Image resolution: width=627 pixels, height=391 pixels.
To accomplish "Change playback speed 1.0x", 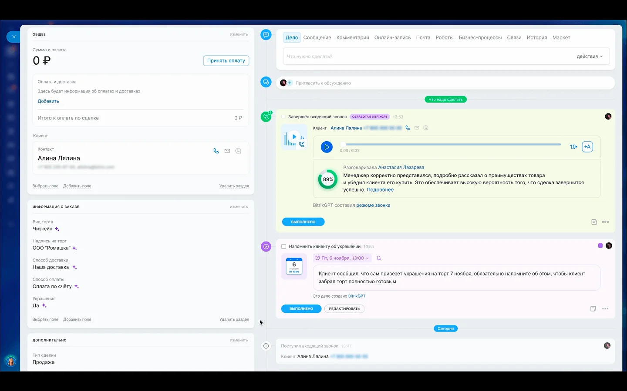I will (573, 147).
